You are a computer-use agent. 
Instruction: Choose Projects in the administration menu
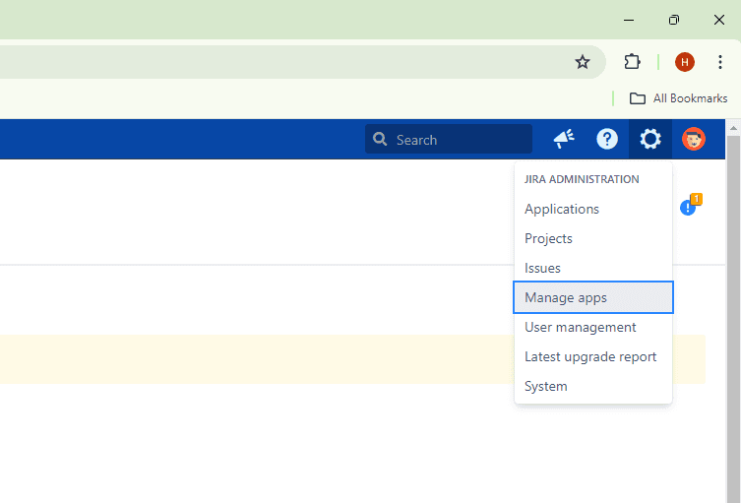(x=548, y=238)
